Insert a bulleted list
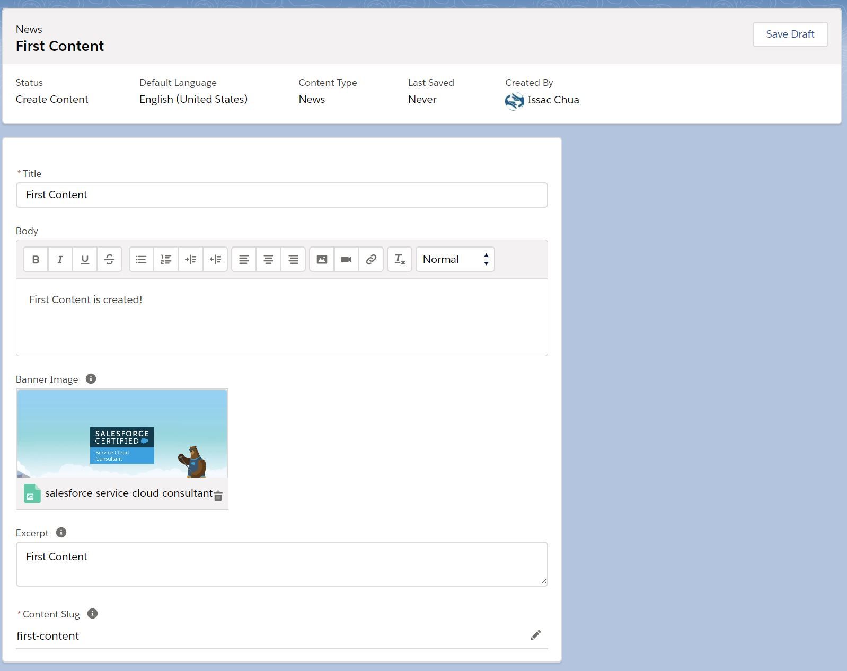The image size is (847, 671). pos(141,259)
